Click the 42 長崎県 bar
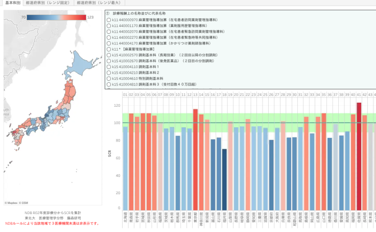 tap(365, 163)
